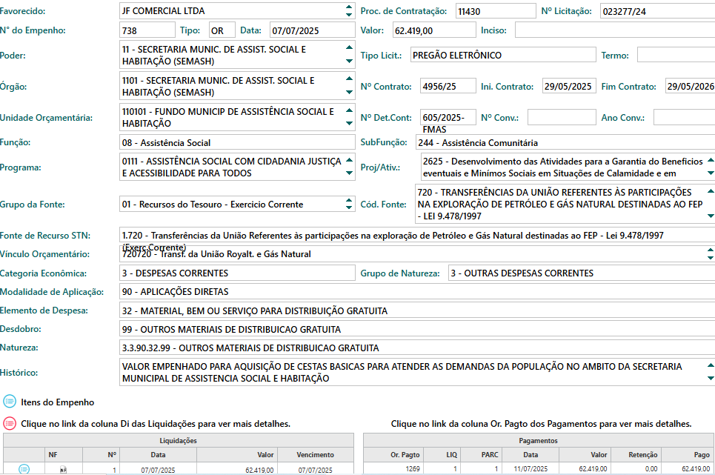Select the Modalidade de Aplicação field
This screenshot has width=715, height=475.
point(417,291)
